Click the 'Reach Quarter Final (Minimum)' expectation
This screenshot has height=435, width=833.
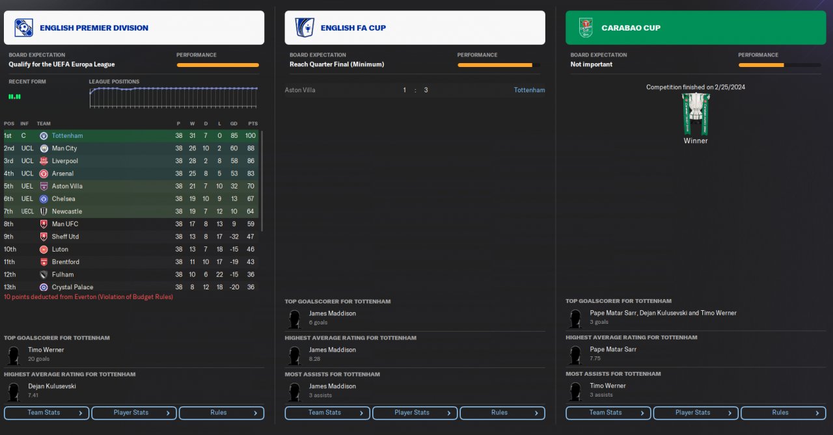[x=337, y=64]
